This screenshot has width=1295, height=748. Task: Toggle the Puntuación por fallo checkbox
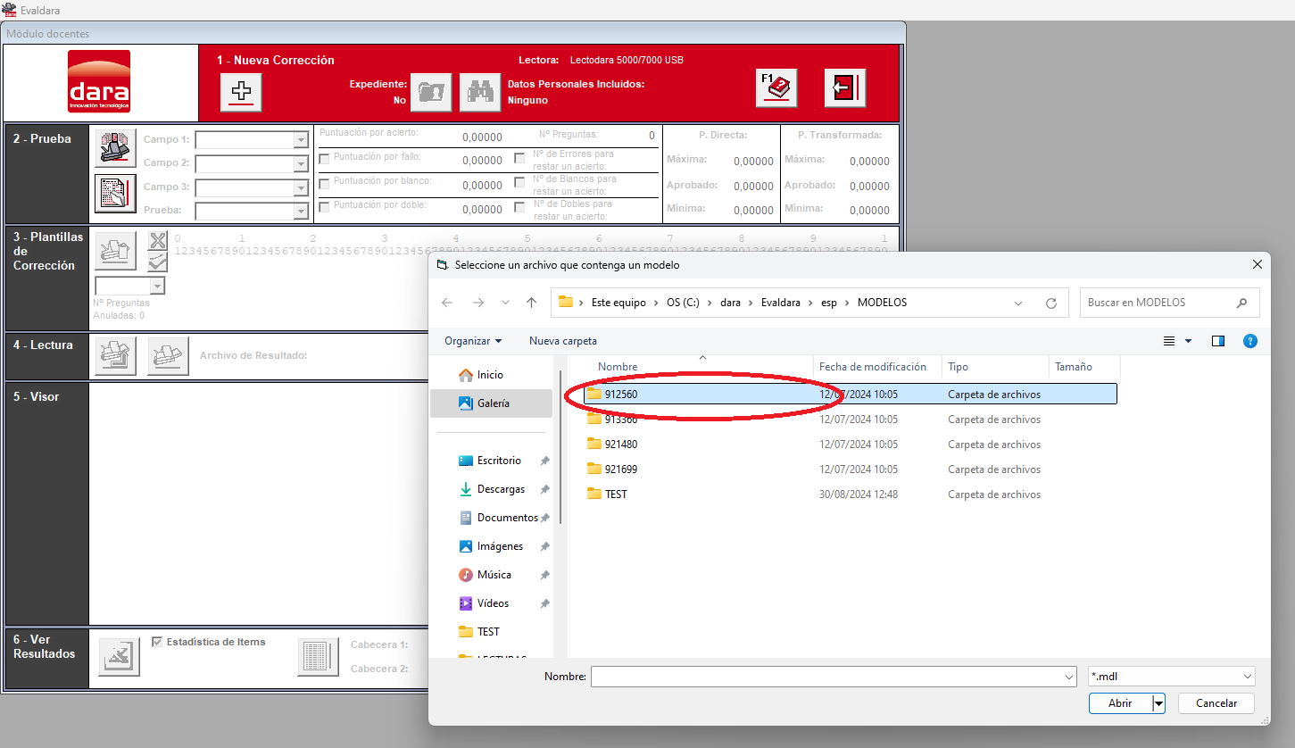[325, 159]
